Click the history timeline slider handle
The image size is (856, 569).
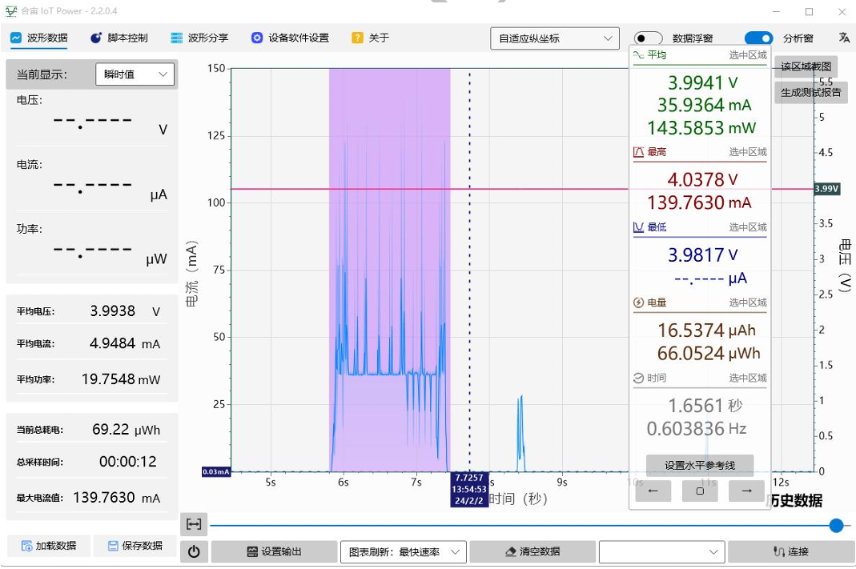(836, 525)
